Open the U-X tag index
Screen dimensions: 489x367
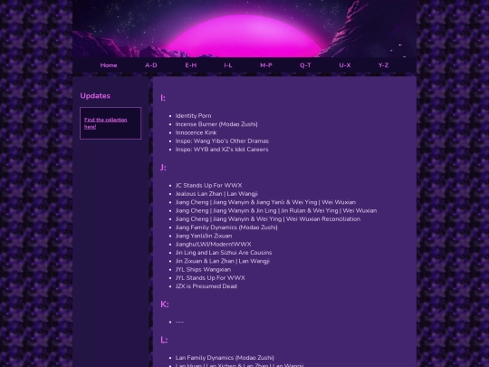345,65
